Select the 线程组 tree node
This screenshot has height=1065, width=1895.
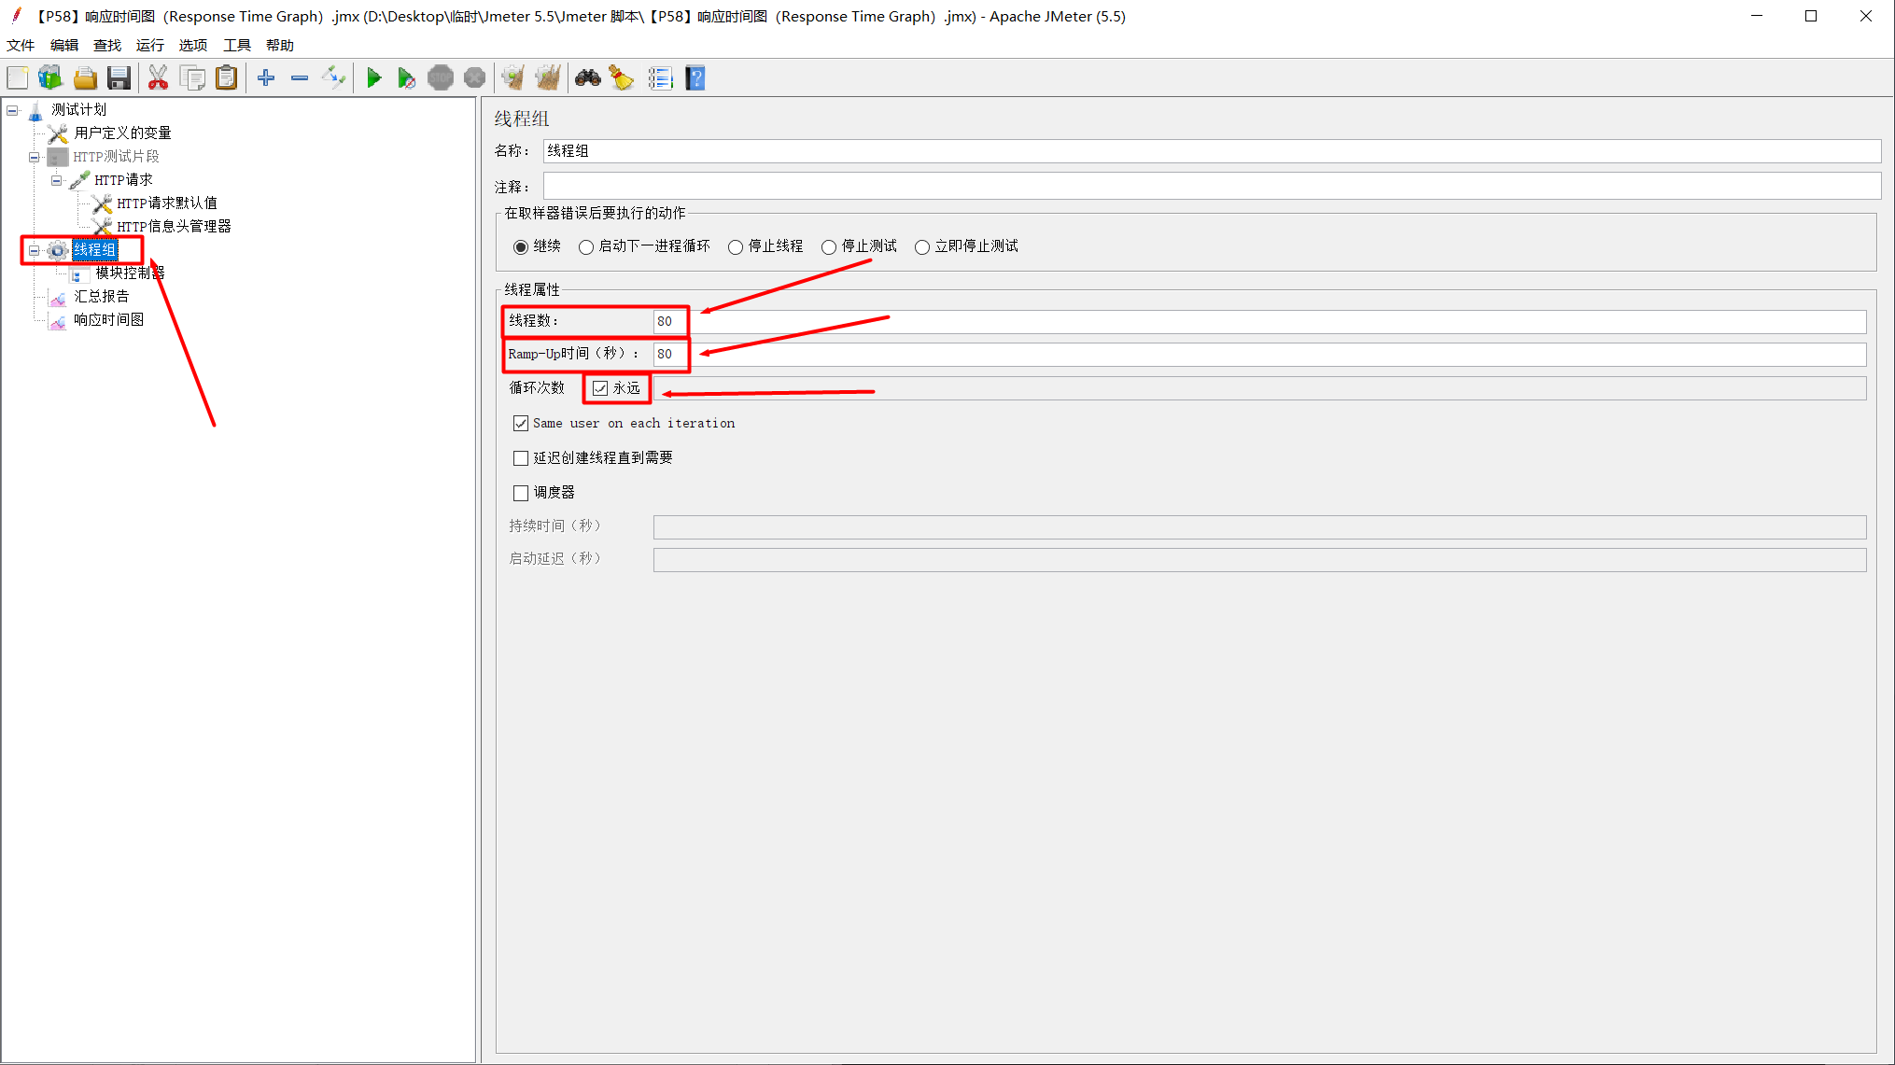coord(94,250)
